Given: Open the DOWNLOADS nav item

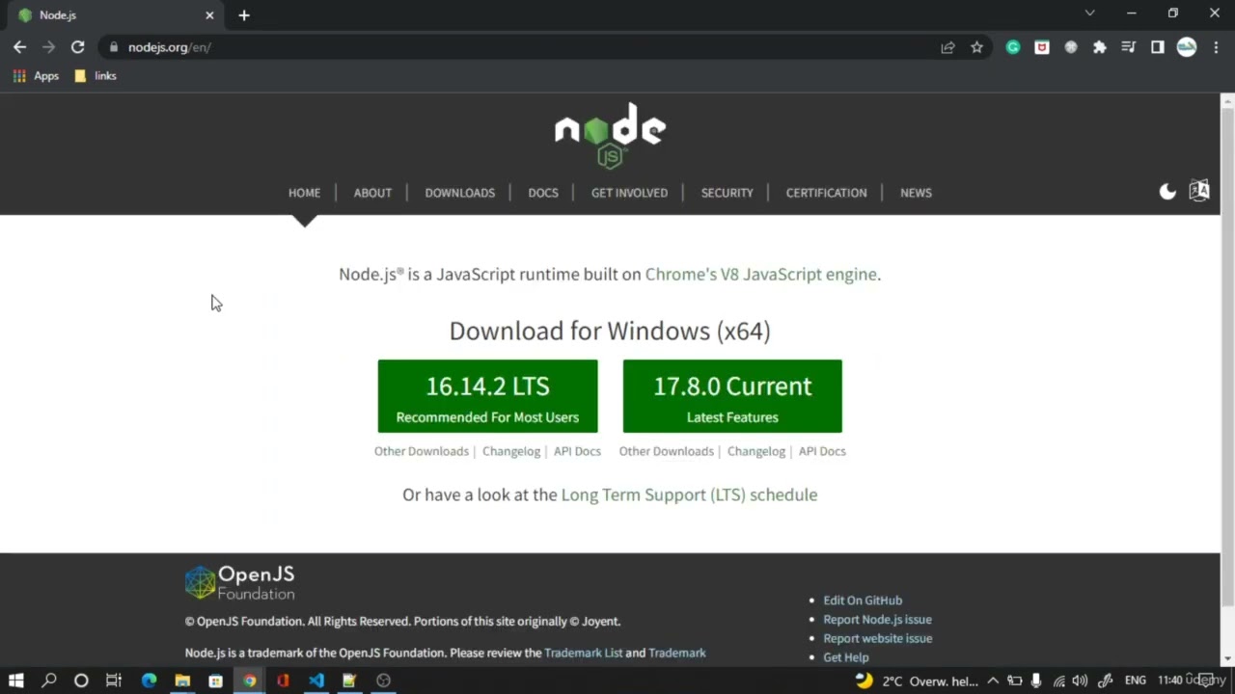Looking at the screenshot, I should pyautogui.click(x=460, y=193).
